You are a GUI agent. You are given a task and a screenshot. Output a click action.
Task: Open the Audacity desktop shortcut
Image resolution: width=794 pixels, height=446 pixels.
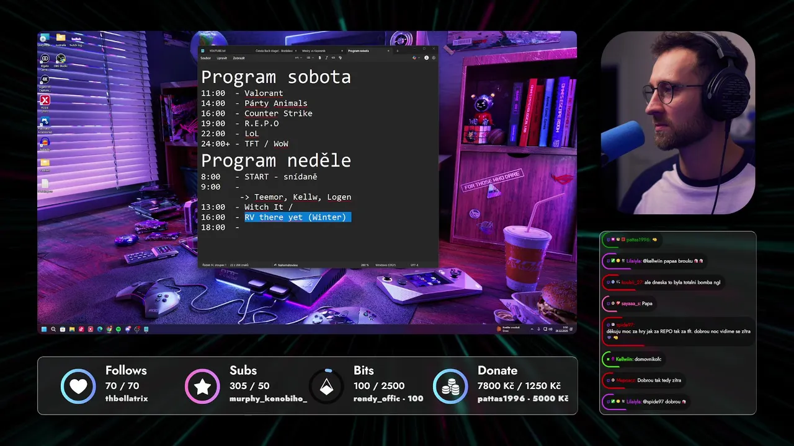coord(45,144)
